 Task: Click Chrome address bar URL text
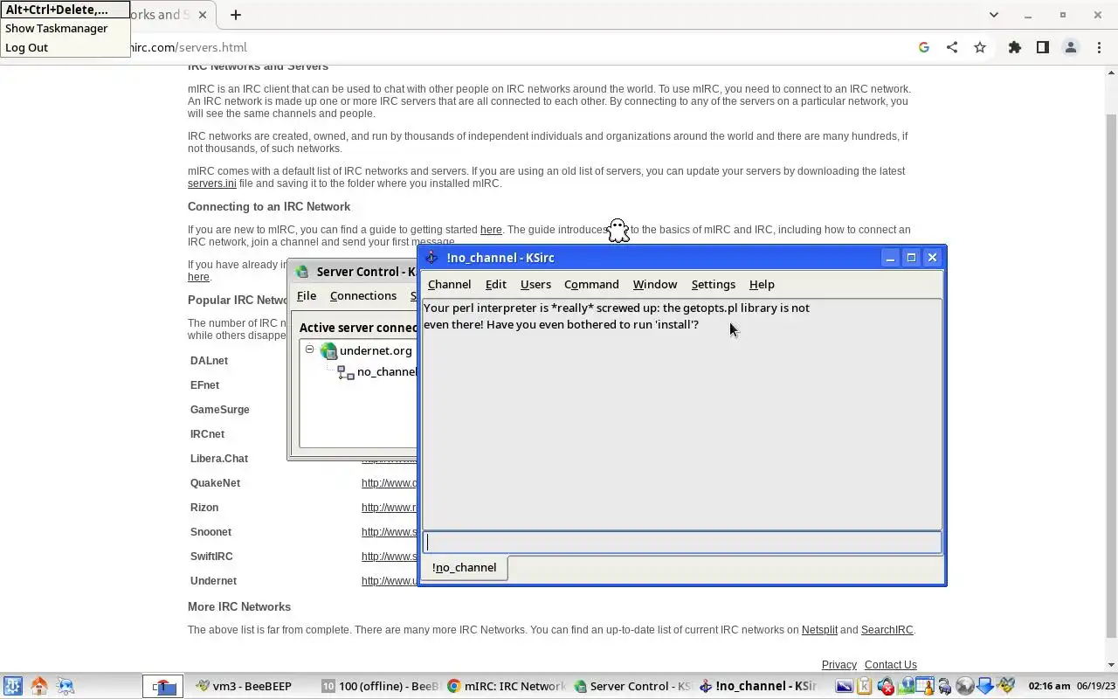pos(189,48)
